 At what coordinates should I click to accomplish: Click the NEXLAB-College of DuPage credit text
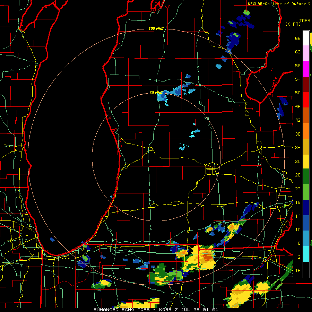pyautogui.click(x=279, y=4)
